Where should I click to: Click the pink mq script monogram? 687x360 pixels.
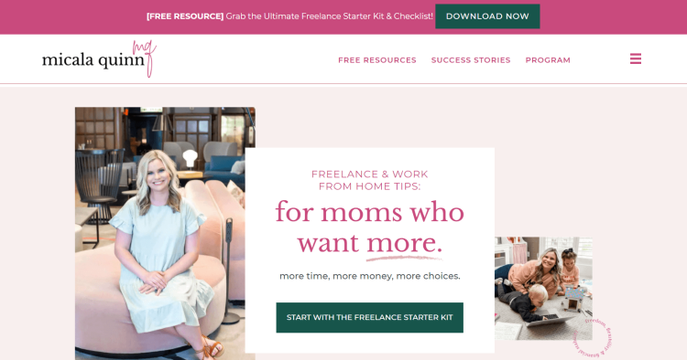pos(145,58)
